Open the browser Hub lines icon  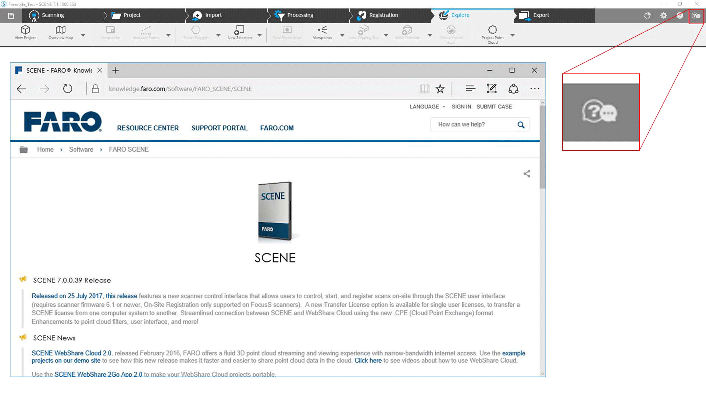pyautogui.click(x=470, y=89)
